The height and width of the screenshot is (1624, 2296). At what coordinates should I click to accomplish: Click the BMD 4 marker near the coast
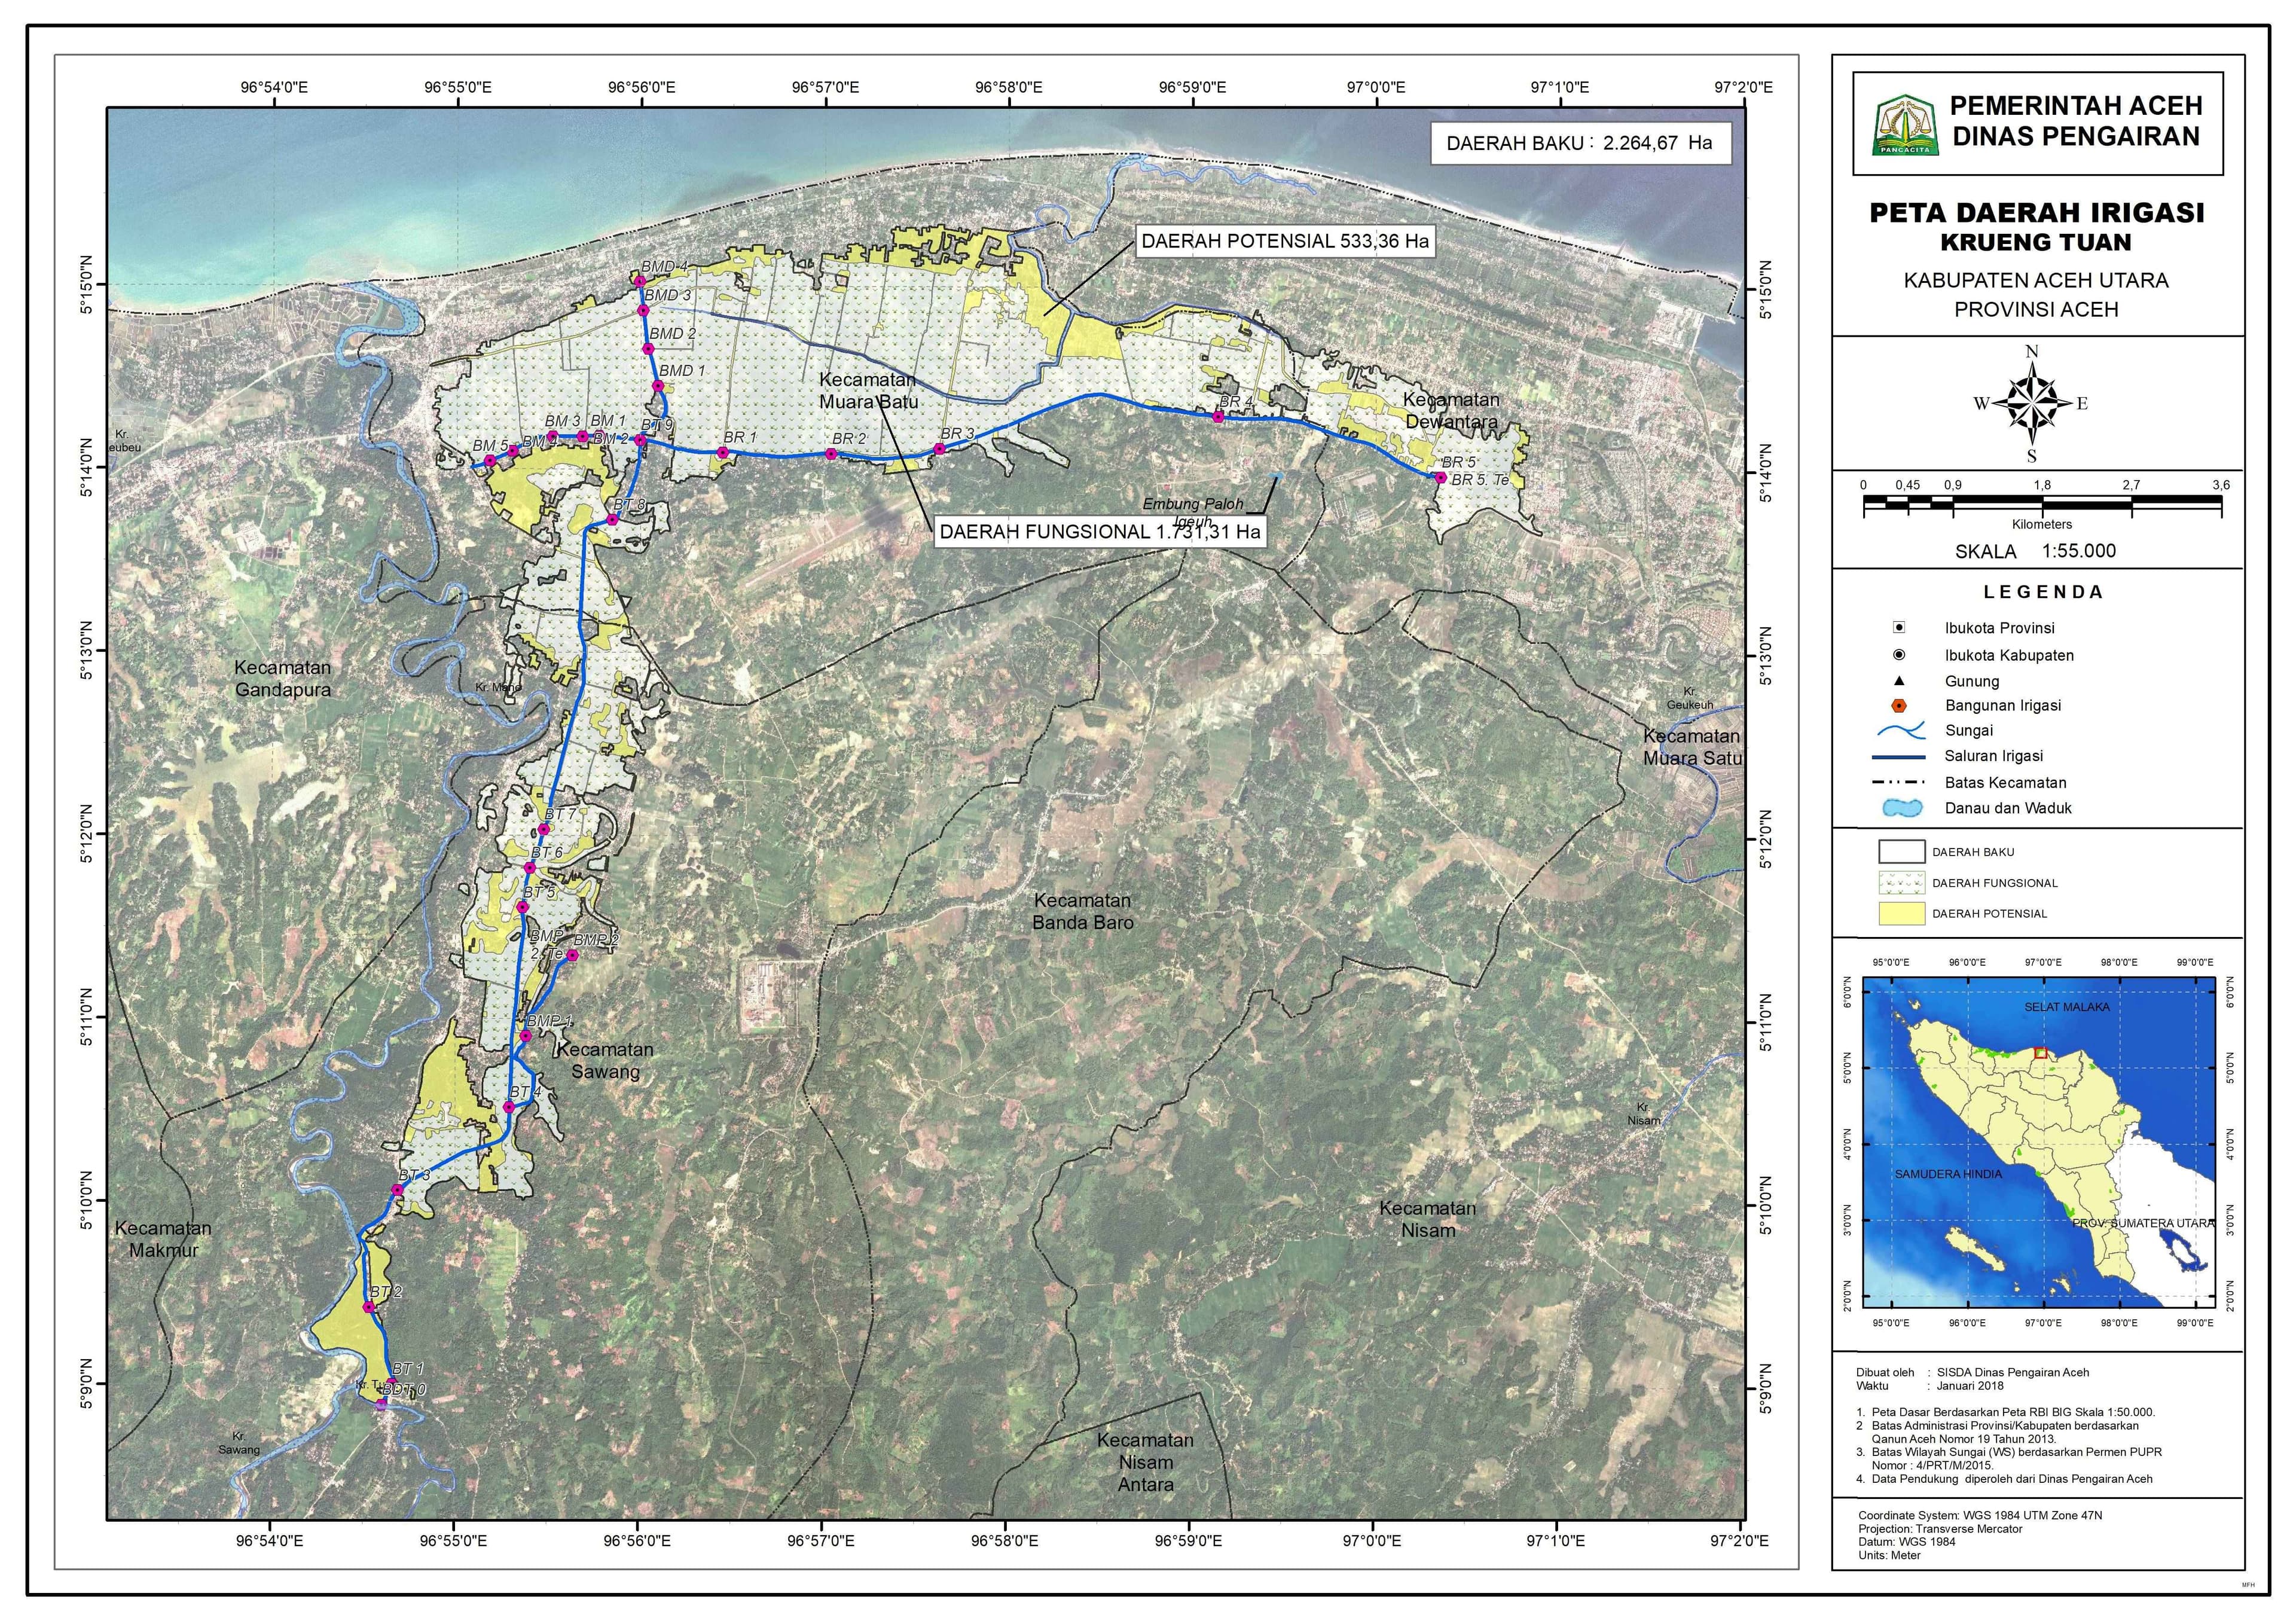(640, 282)
